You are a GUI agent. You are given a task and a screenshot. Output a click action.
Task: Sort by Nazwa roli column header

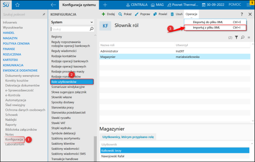107,45
